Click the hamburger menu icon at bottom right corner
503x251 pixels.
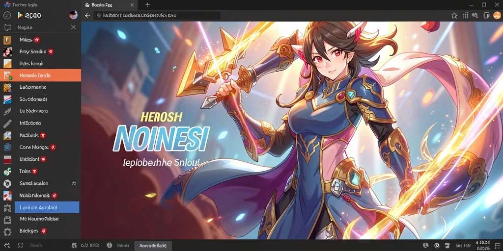tap(498, 246)
